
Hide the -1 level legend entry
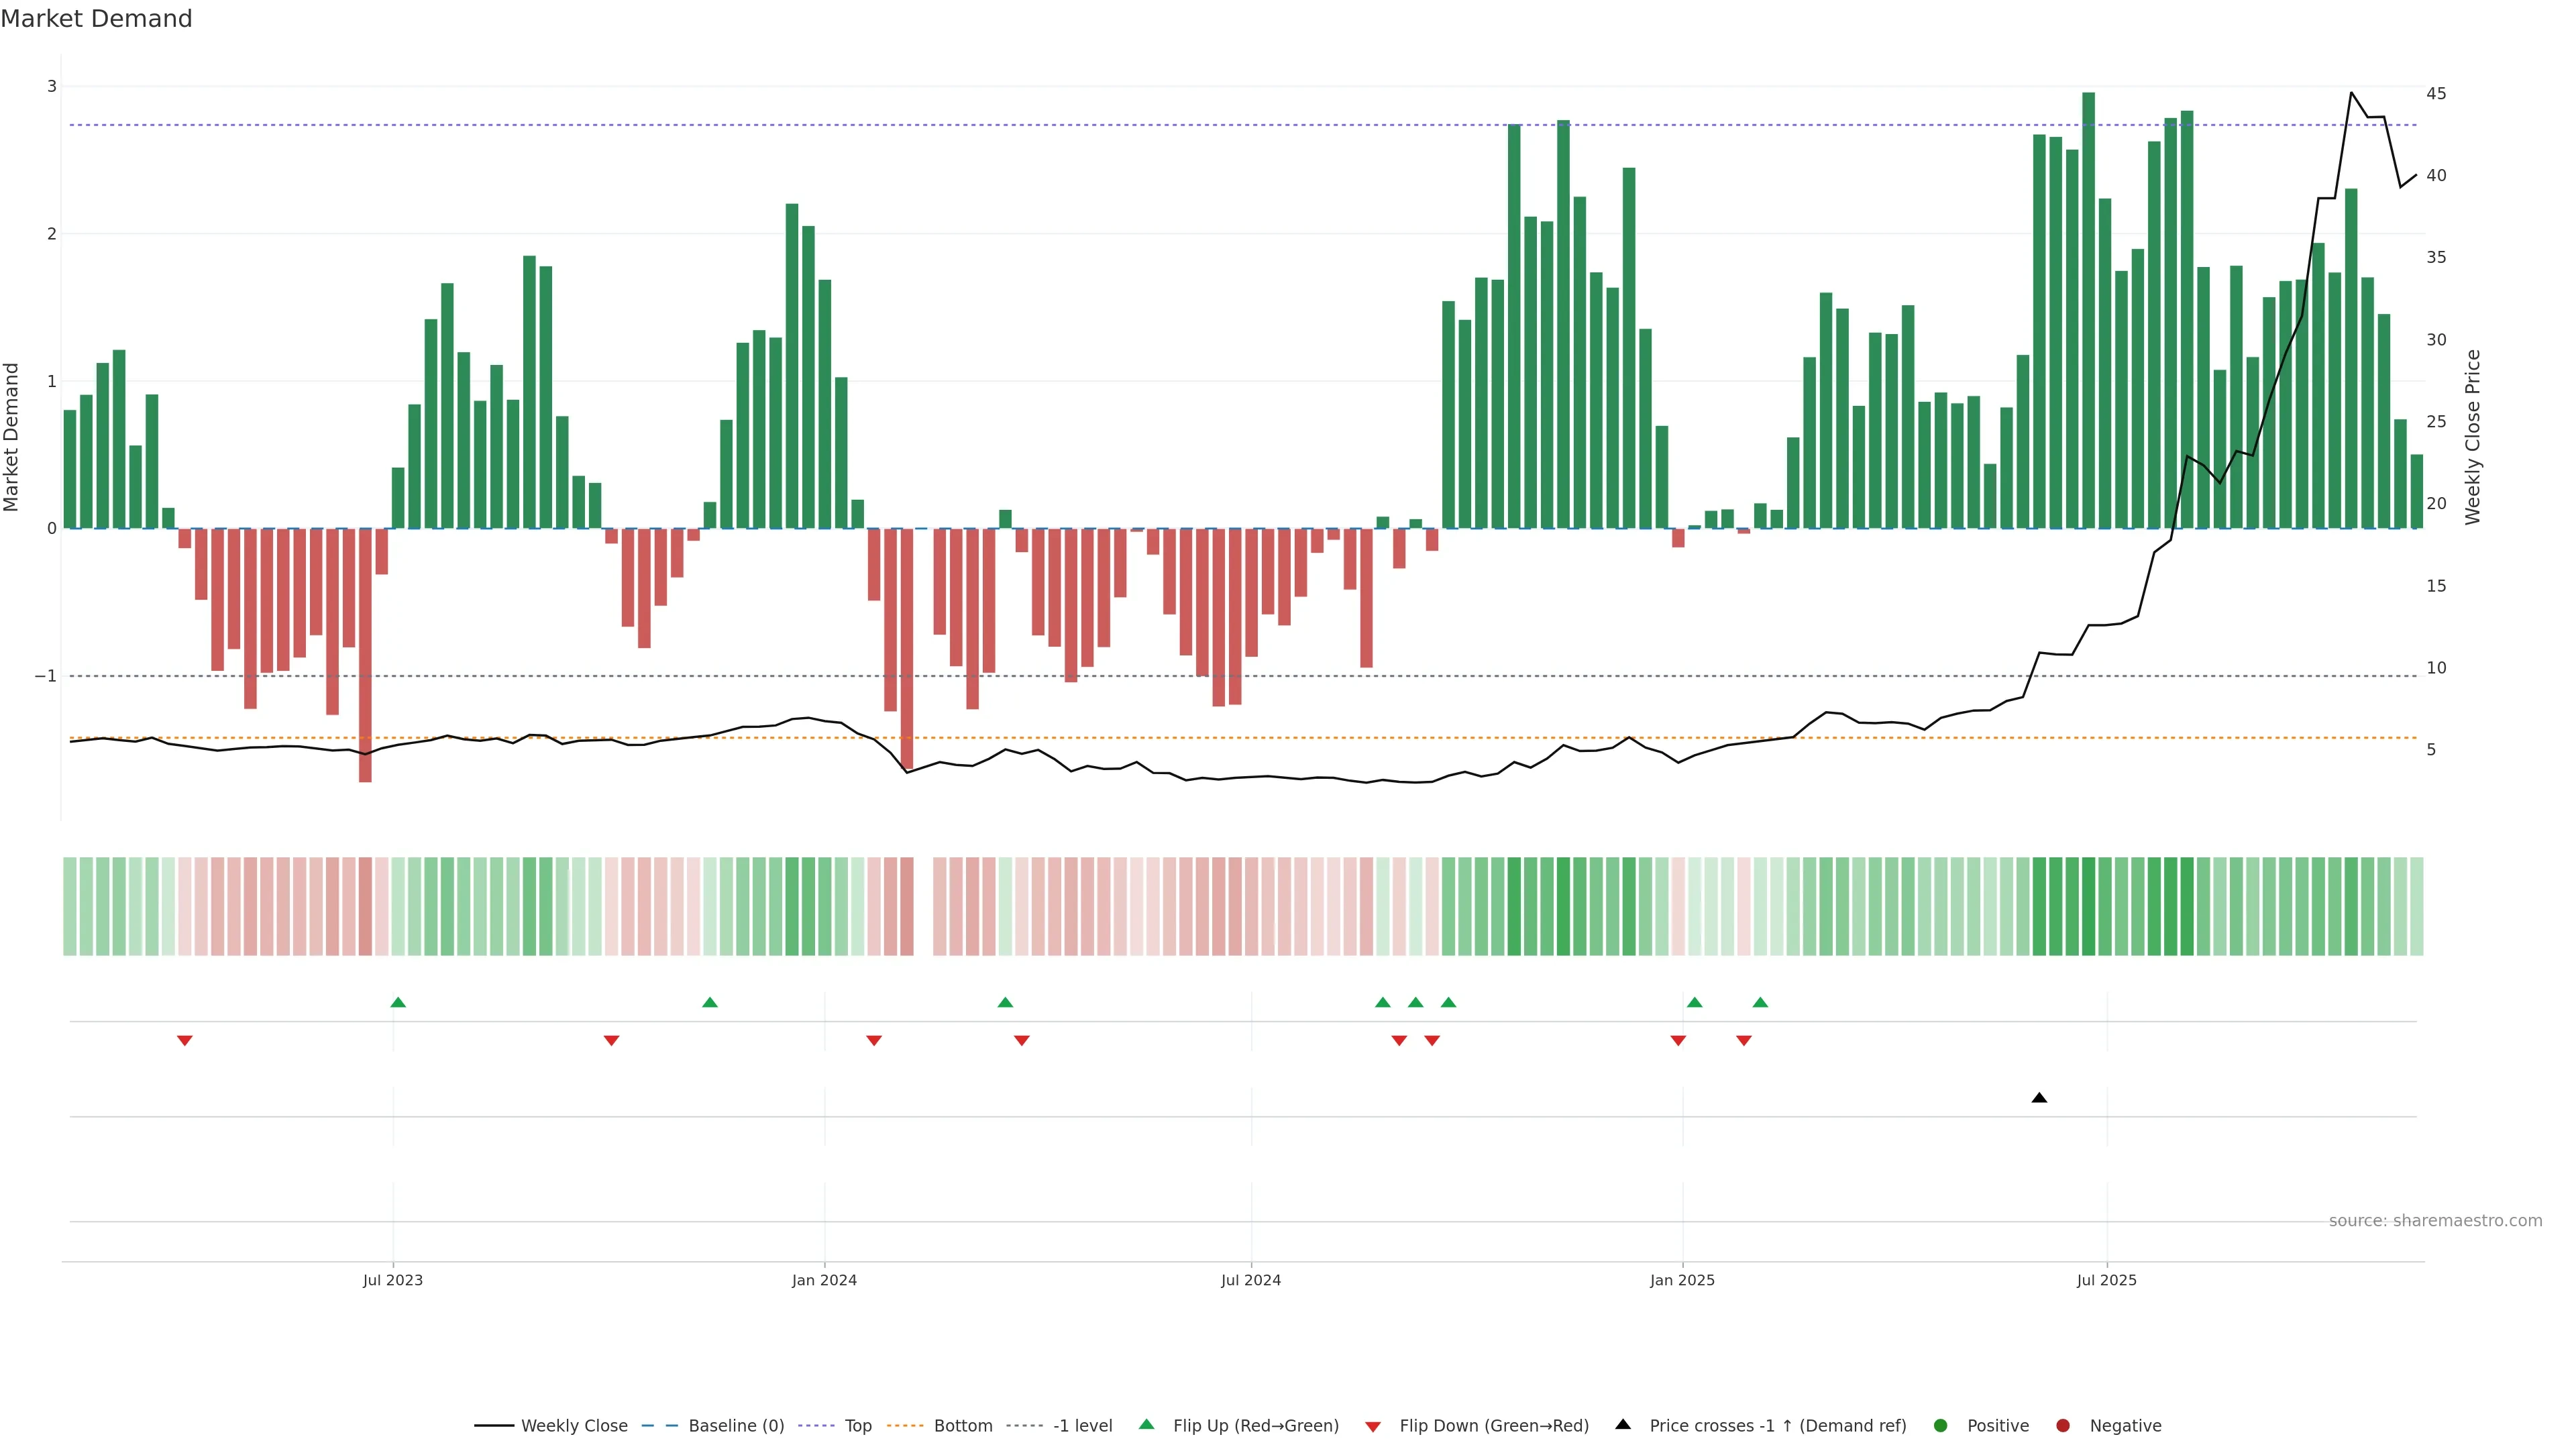coord(1082,1425)
